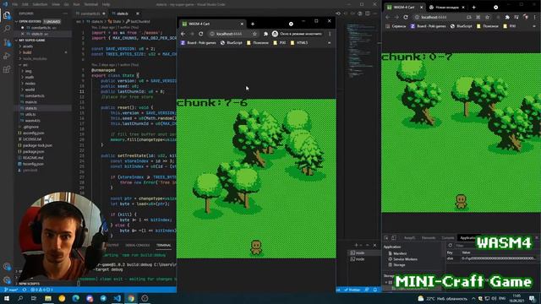The image size is (541, 304).
Task: Open the Accounts icon in activity bar
Action: point(7,267)
